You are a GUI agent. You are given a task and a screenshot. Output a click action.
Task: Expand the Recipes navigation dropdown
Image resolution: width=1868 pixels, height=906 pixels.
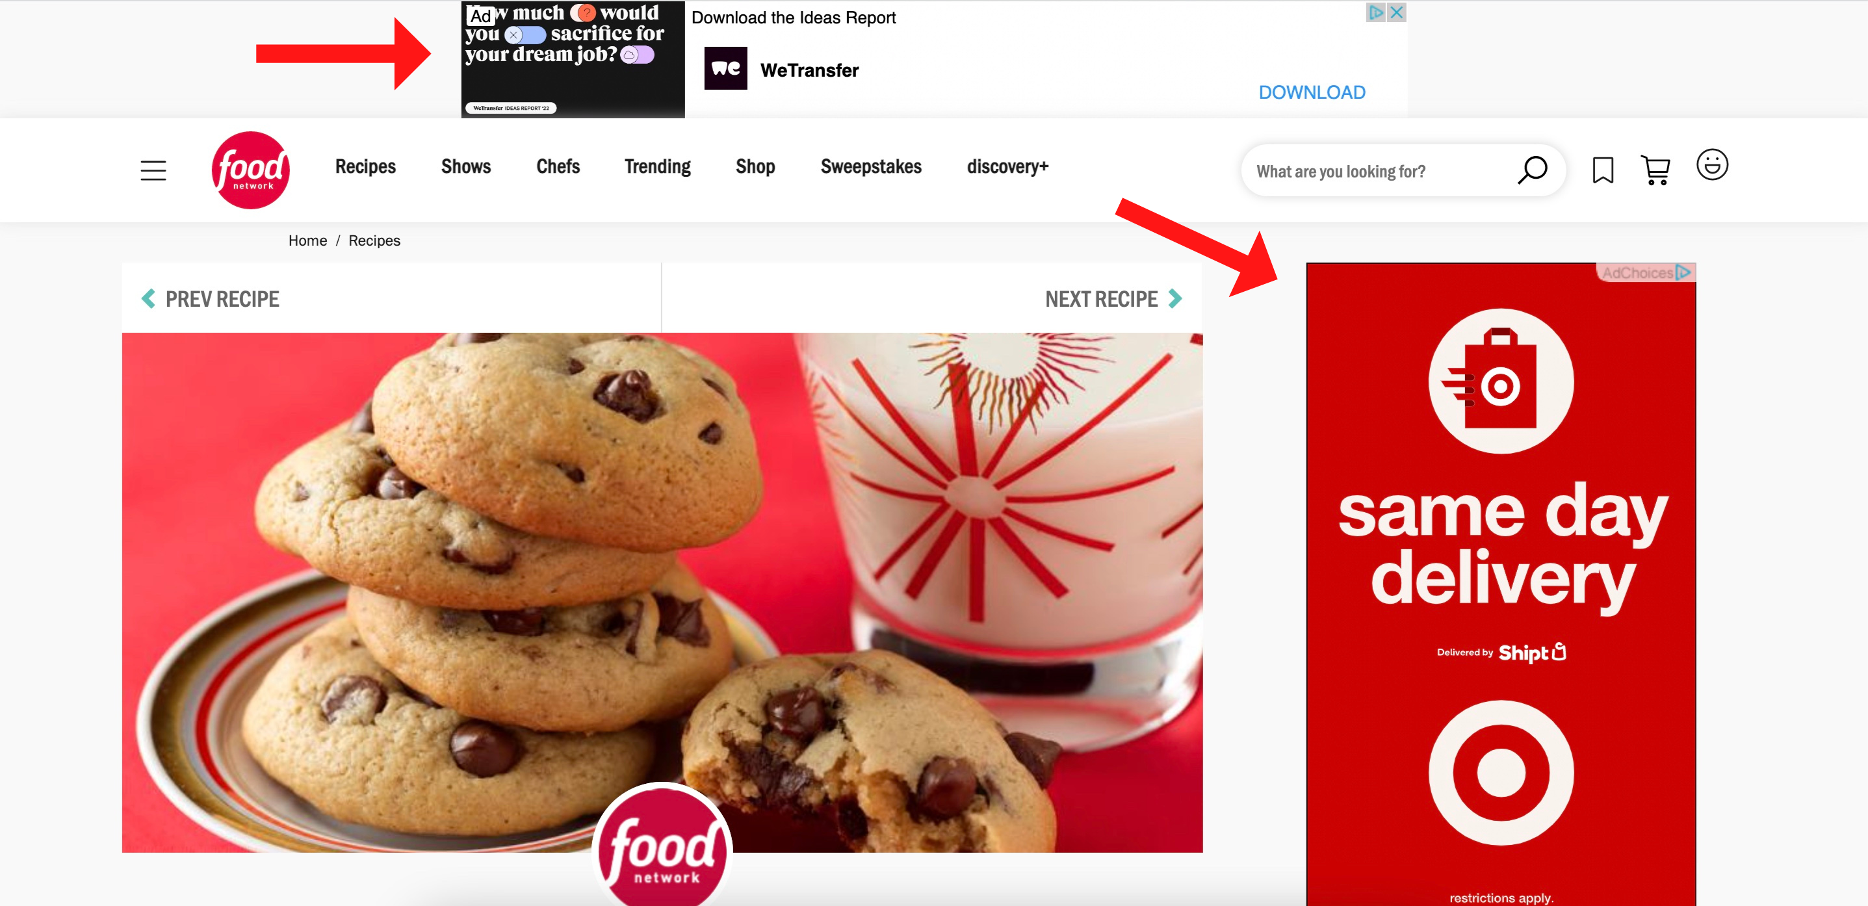click(x=365, y=168)
